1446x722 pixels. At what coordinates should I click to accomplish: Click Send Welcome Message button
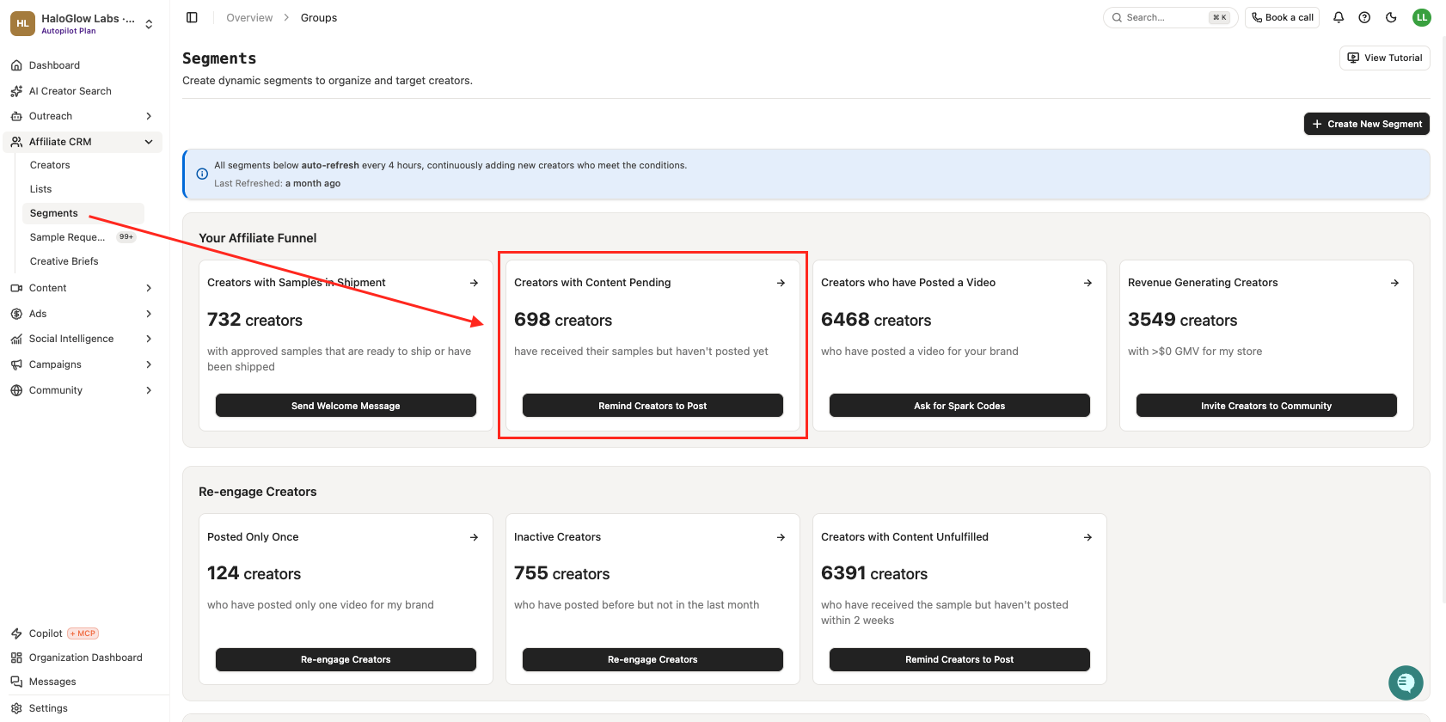click(346, 406)
